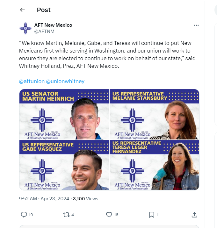Click the 9:52 AM Apr 23, 2024 timestamp
Viewport: 217px width, 228px height.
tap(44, 199)
